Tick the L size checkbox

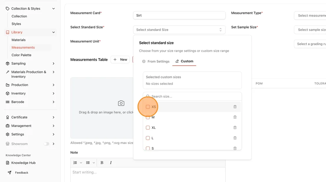coord(148,138)
